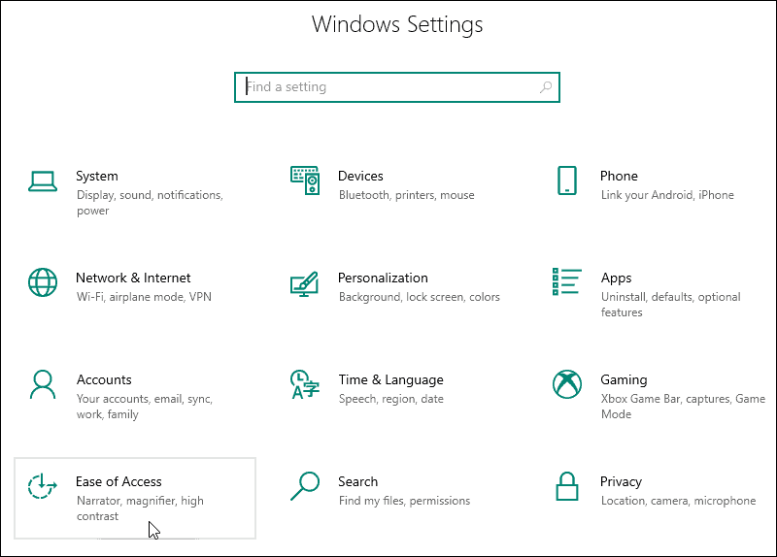This screenshot has height=557, width=777.
Task: Select the Time & Language title
Action: click(x=391, y=379)
